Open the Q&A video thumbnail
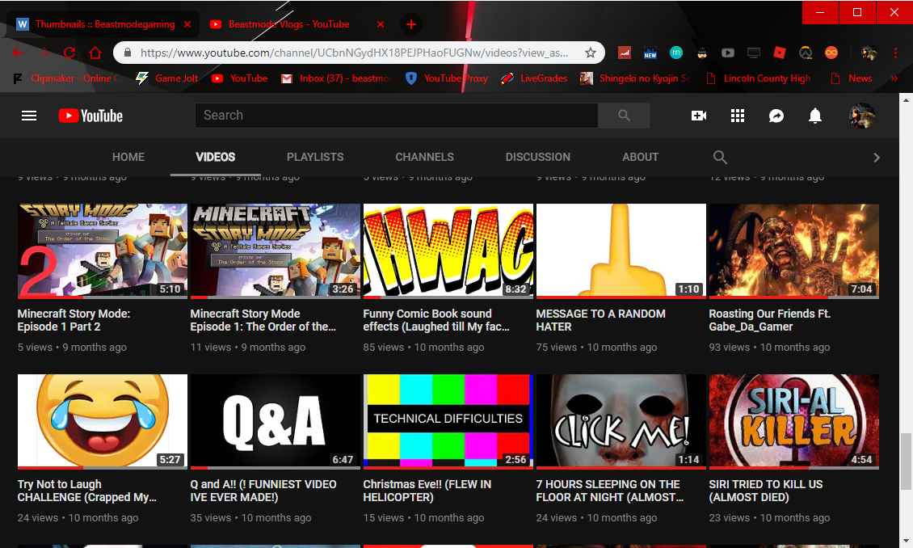913x548 pixels. pos(276,422)
